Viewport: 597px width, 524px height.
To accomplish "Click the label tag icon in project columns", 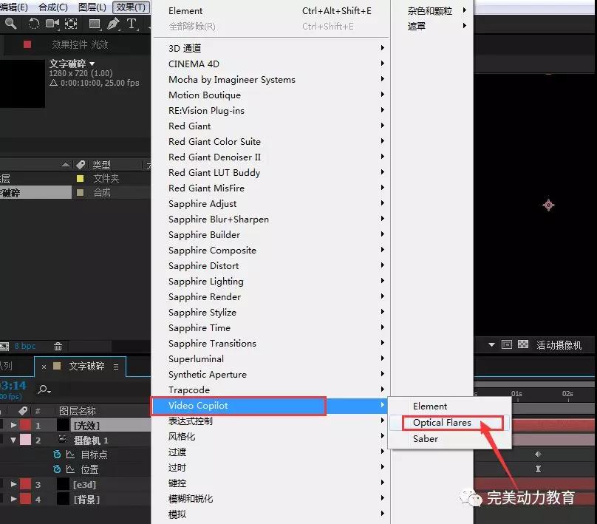I will pos(81,165).
